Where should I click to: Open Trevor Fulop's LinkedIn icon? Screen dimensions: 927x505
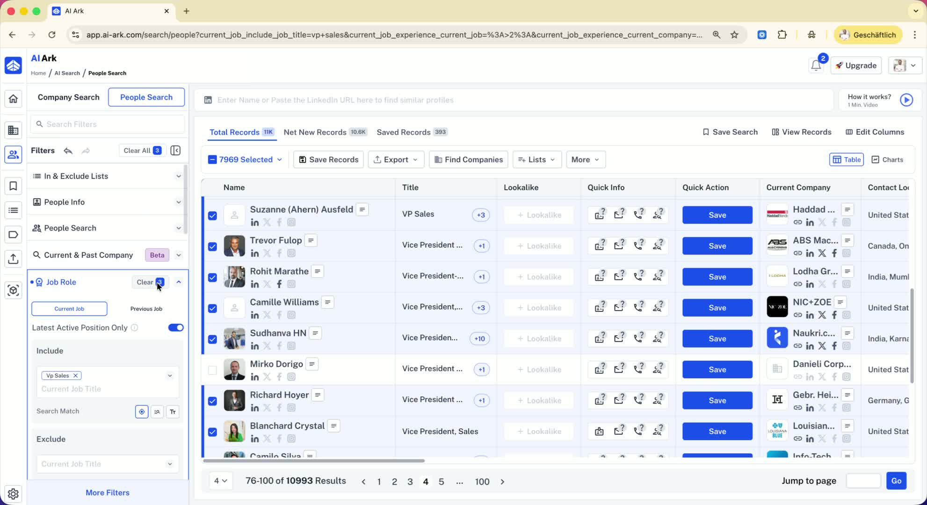pos(254,253)
